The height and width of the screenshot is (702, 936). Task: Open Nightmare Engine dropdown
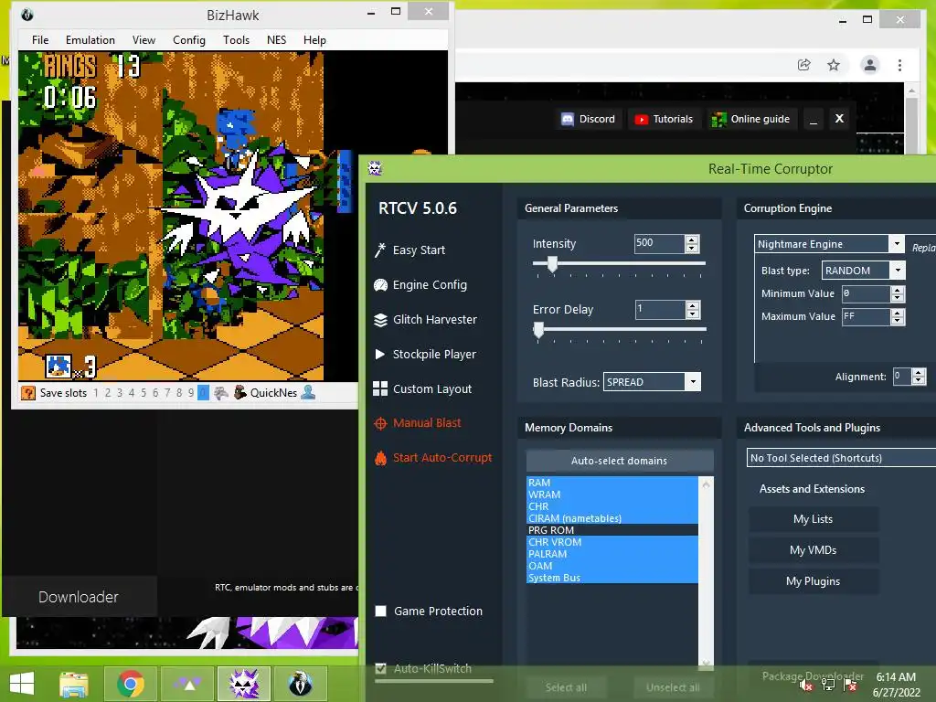coord(897,243)
